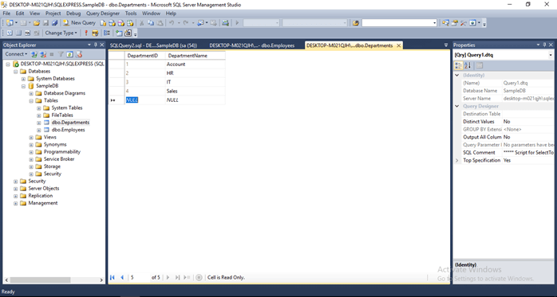Go to previous record navigation button

pos(122,278)
